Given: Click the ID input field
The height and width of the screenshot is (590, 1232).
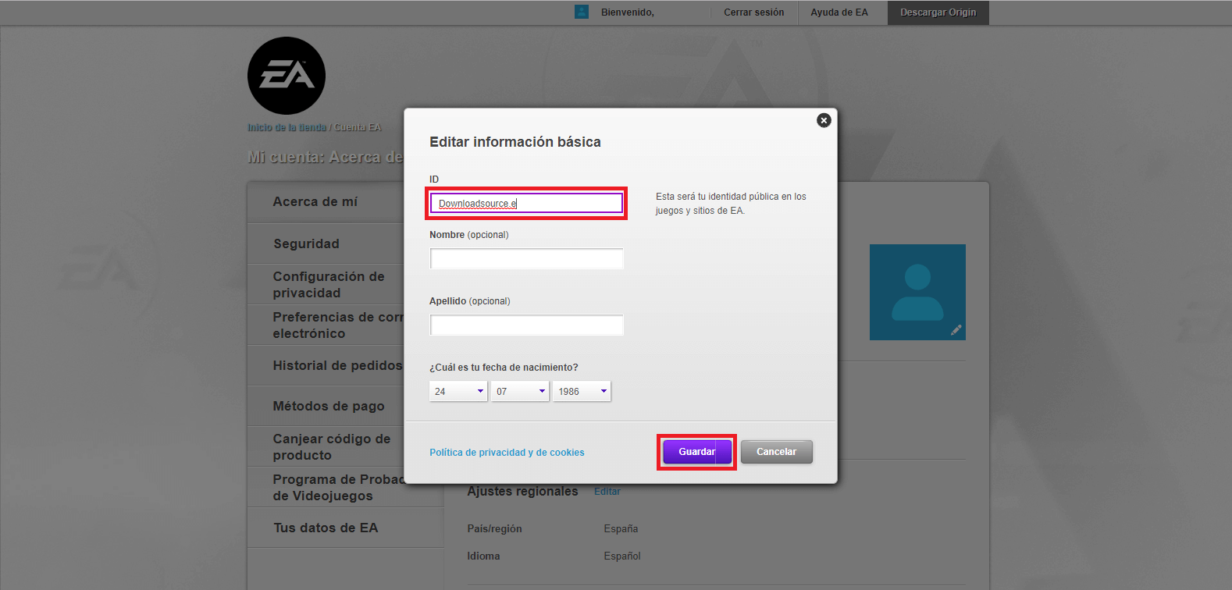Looking at the screenshot, I should [526, 203].
